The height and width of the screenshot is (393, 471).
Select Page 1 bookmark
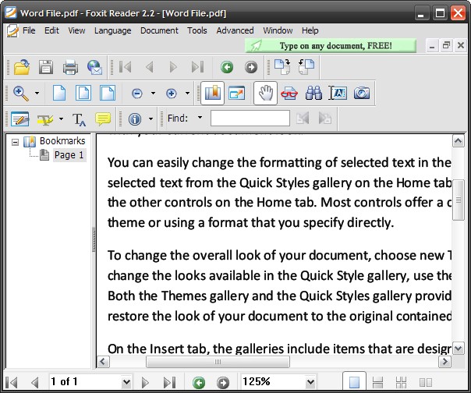pos(69,155)
